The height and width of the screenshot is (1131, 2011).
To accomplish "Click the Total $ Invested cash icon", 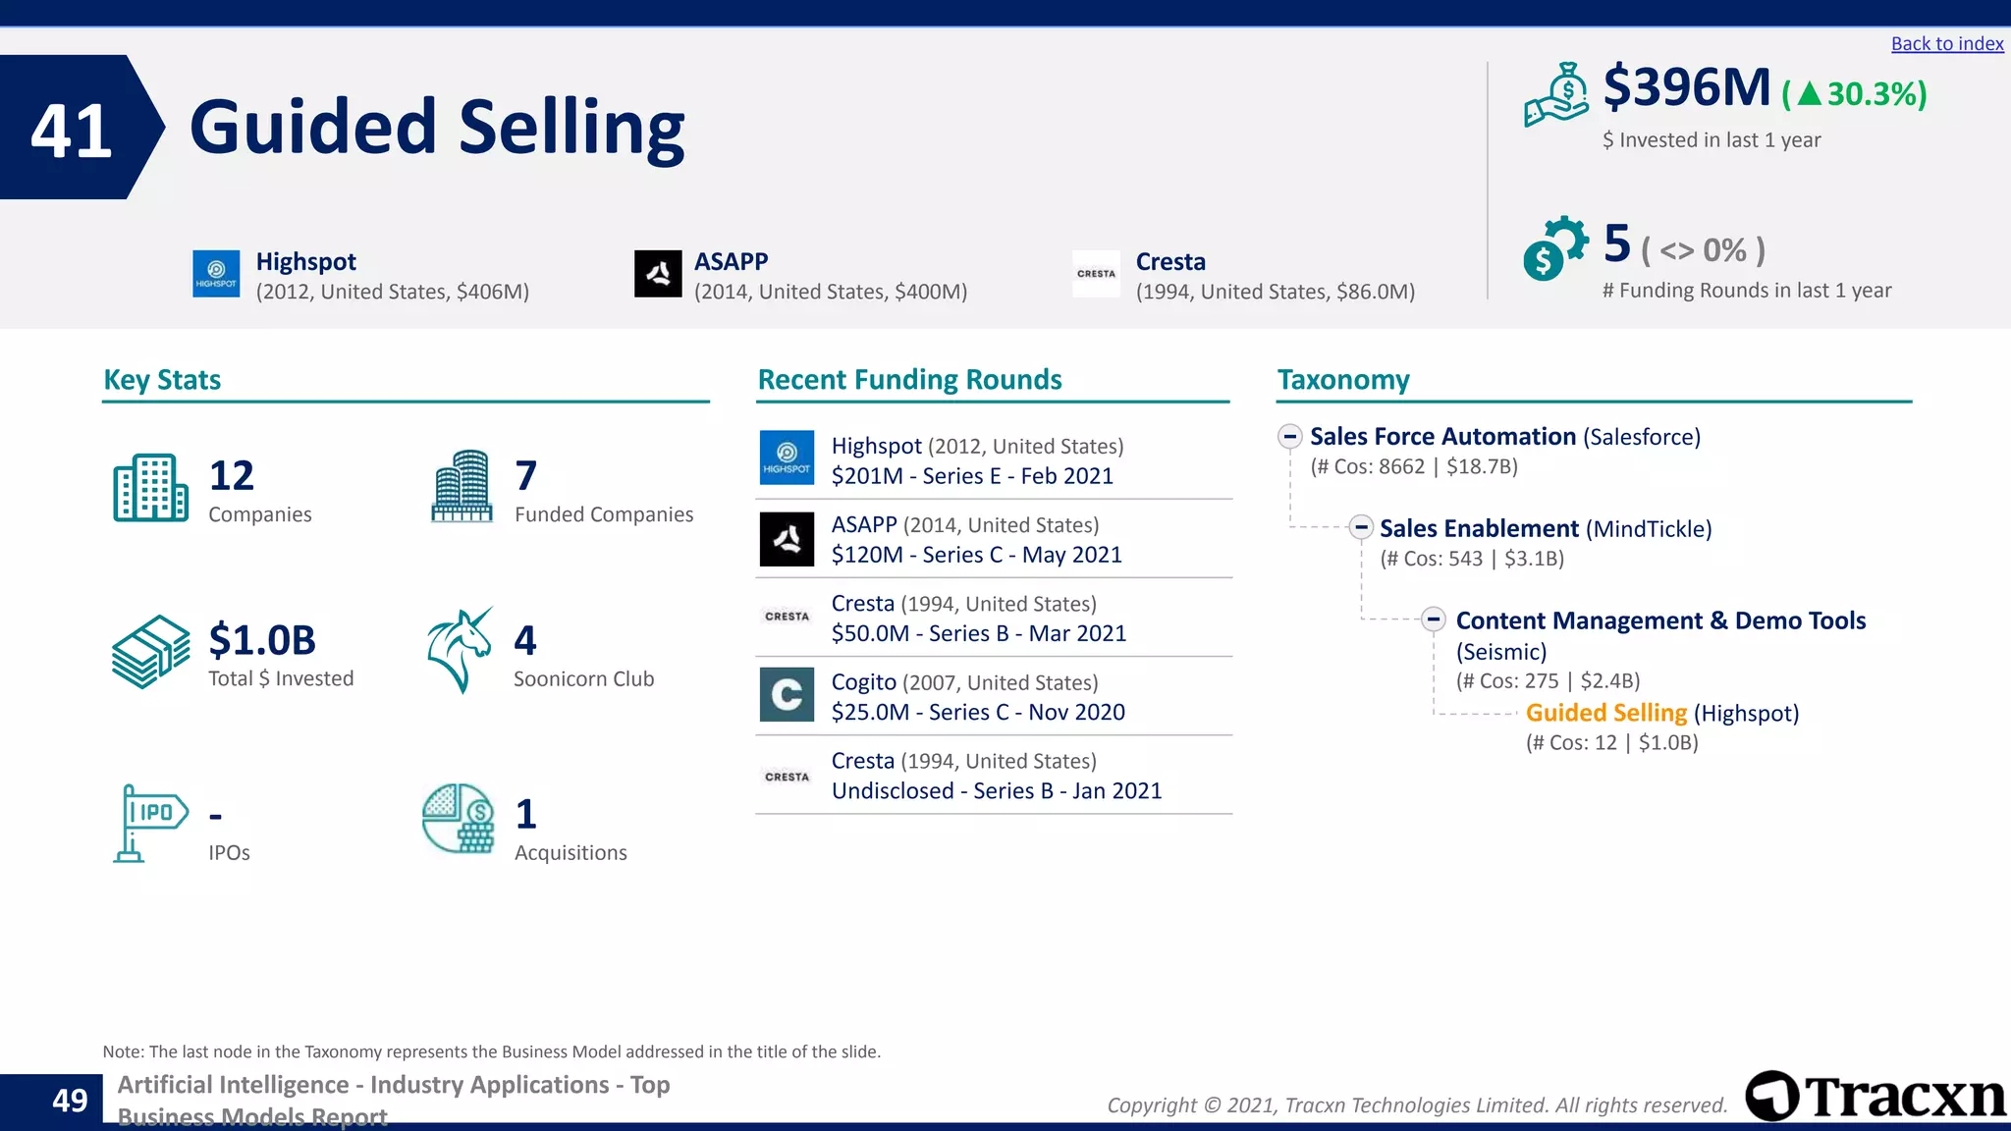I will tap(150, 652).
